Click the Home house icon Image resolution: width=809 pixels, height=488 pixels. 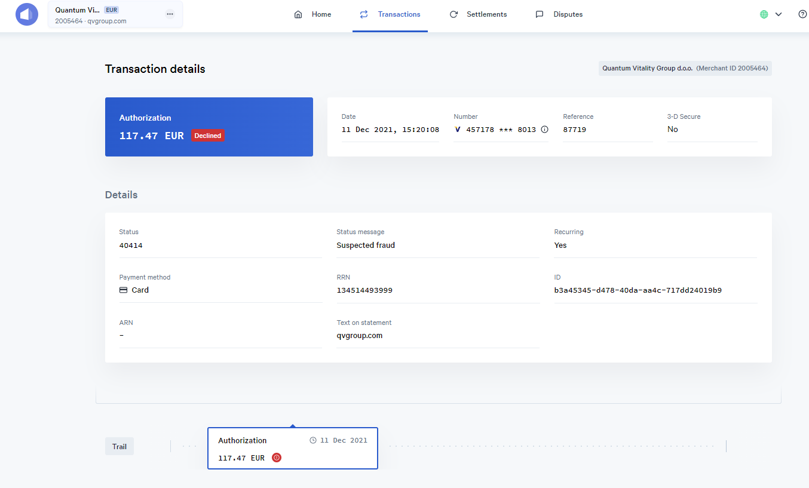pos(298,14)
